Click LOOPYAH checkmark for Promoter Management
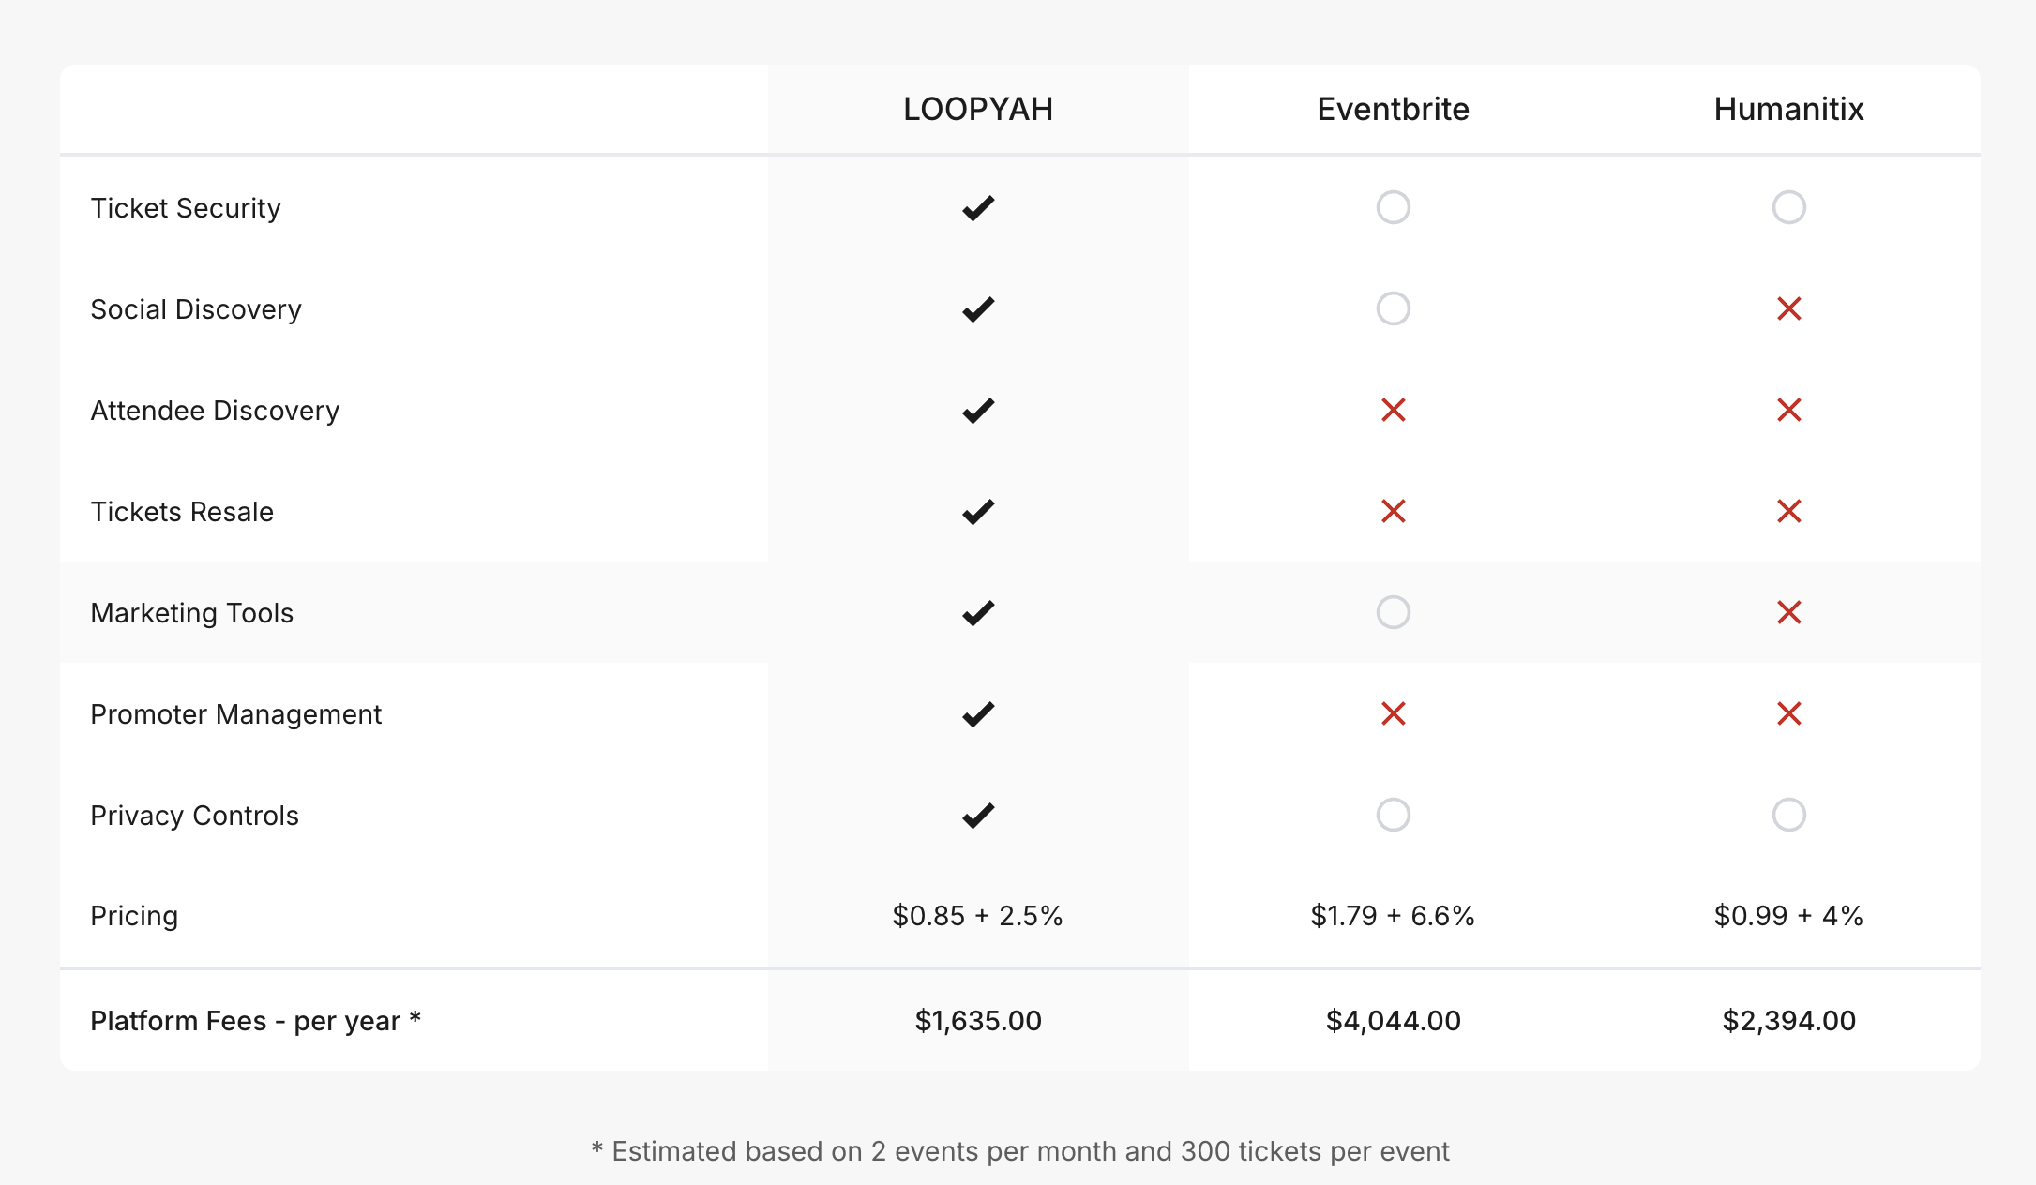Viewport: 2036px width, 1185px height. pos(978,714)
